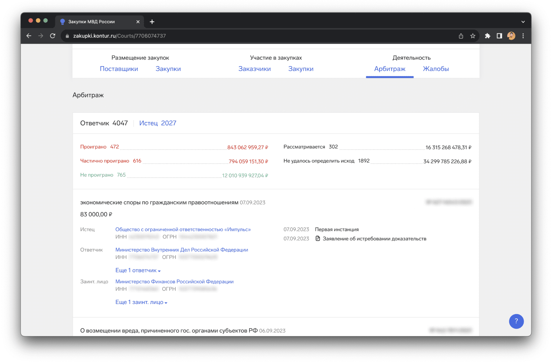Expand 'Еще 1 ответчик' list
The height and width of the screenshot is (362, 552).
[138, 271]
